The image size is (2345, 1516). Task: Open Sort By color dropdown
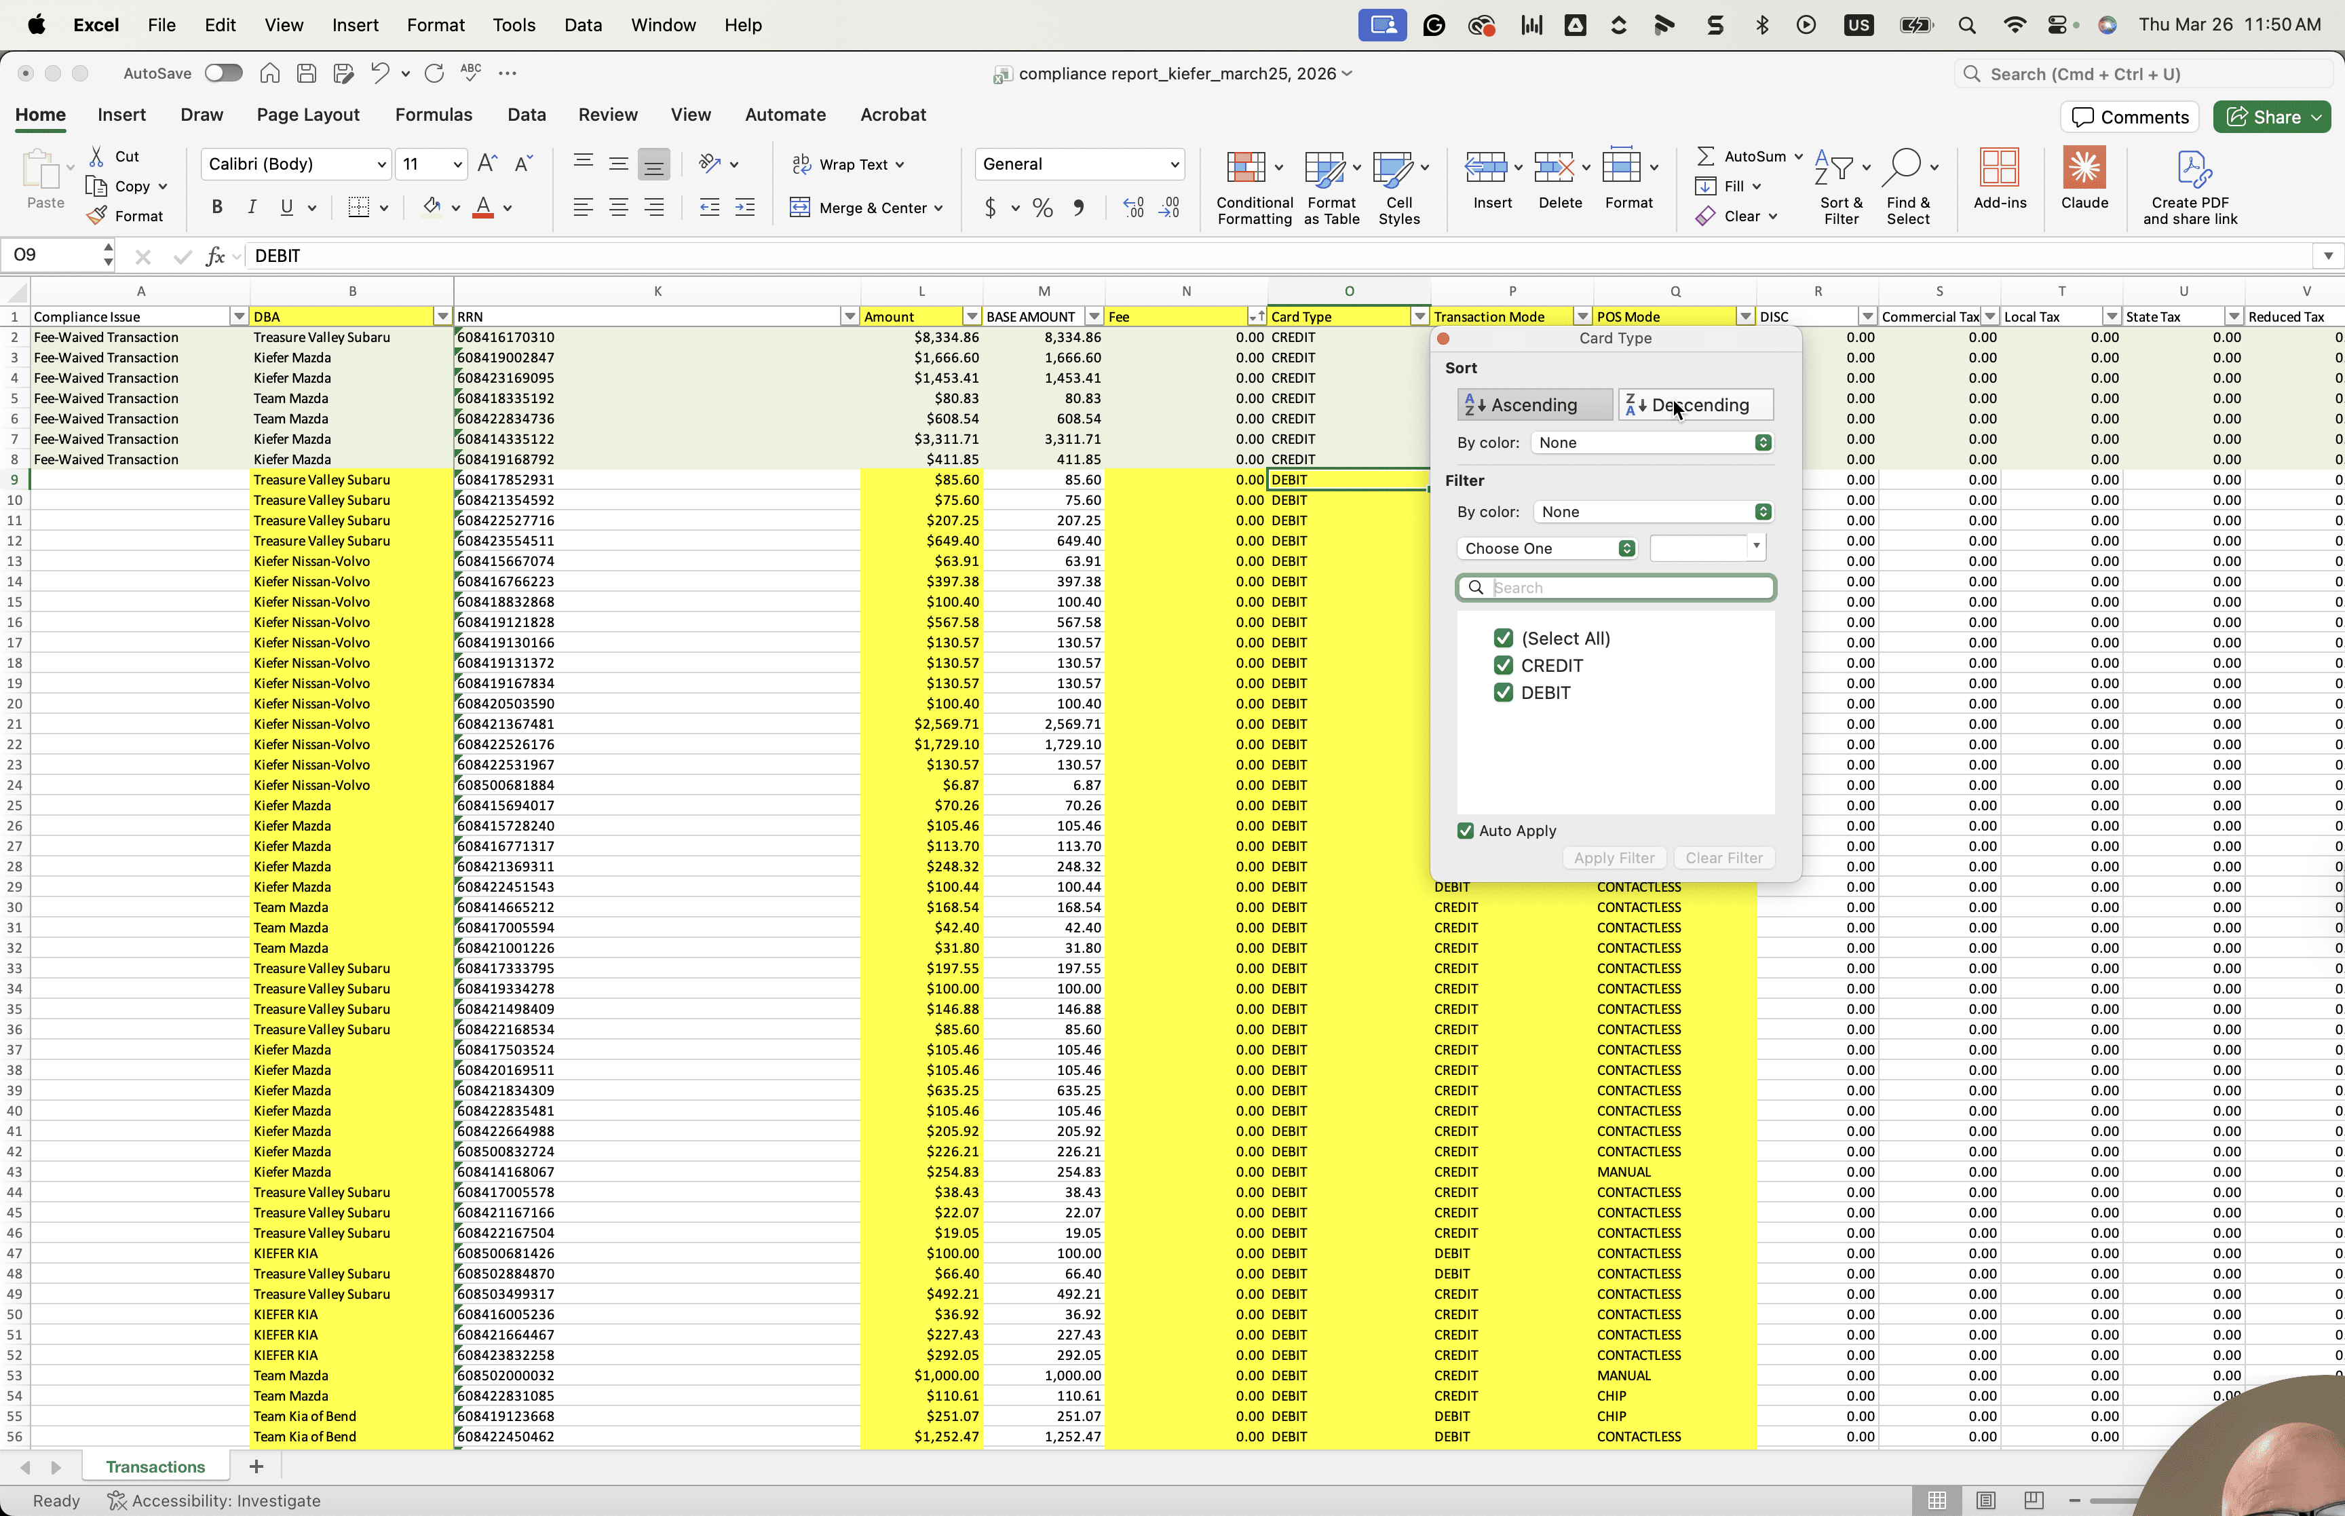pos(1652,443)
